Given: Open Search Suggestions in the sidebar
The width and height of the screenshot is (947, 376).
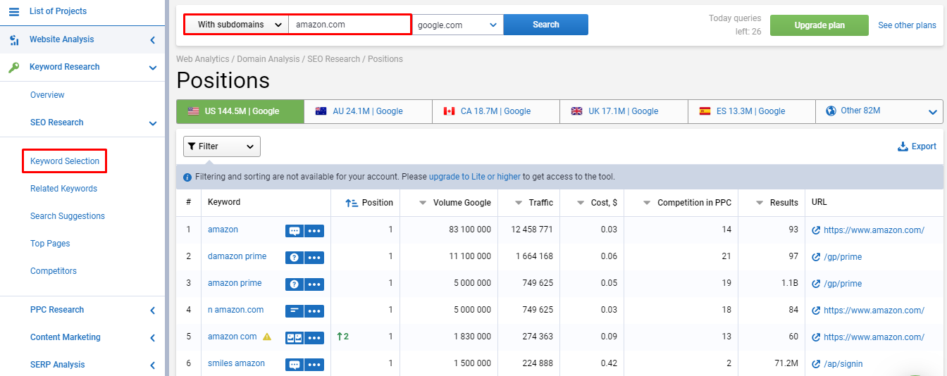Looking at the screenshot, I should [x=68, y=216].
